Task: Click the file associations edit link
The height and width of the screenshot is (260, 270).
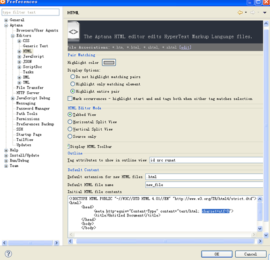Action: point(185,47)
